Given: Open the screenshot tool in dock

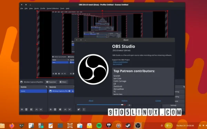Looking at the screenshot, I should click(70, 126).
